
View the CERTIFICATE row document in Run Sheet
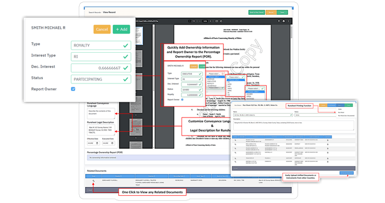(x=235, y=158)
